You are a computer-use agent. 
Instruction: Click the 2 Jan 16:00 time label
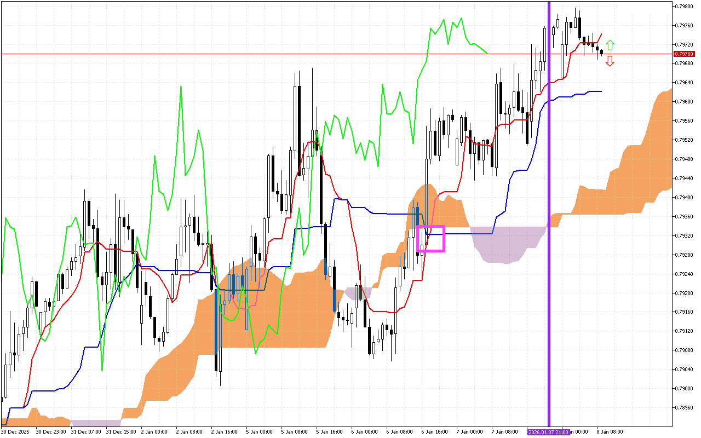(223, 432)
